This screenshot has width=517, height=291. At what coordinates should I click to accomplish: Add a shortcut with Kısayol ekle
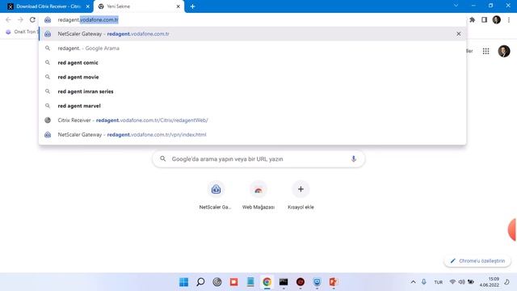click(x=301, y=196)
